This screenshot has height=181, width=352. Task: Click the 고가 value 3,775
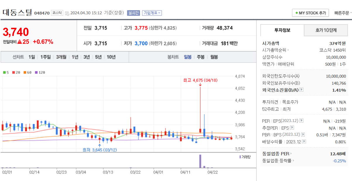coord(141,28)
